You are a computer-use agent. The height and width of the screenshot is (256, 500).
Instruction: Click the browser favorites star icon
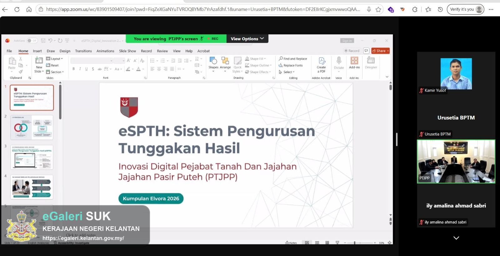(378, 9)
